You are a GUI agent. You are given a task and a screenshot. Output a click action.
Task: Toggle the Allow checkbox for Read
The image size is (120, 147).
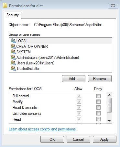pos(79,119)
